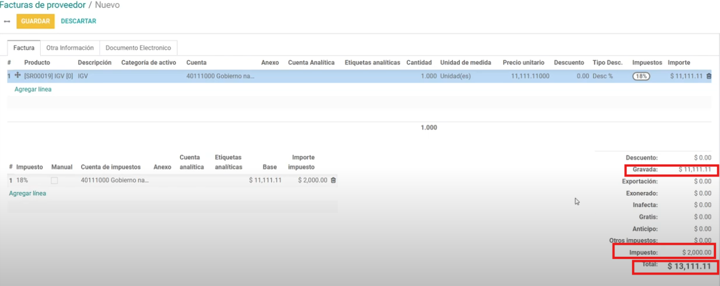This screenshot has width=720, height=286.
Task: Sort by the Cuenta column header
Action: point(196,62)
